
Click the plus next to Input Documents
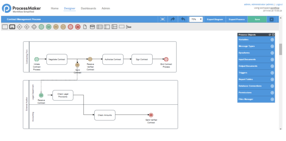[272, 60]
